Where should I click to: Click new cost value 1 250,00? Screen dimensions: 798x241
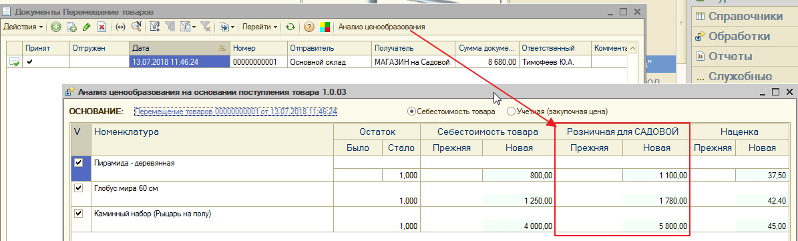[518, 200]
